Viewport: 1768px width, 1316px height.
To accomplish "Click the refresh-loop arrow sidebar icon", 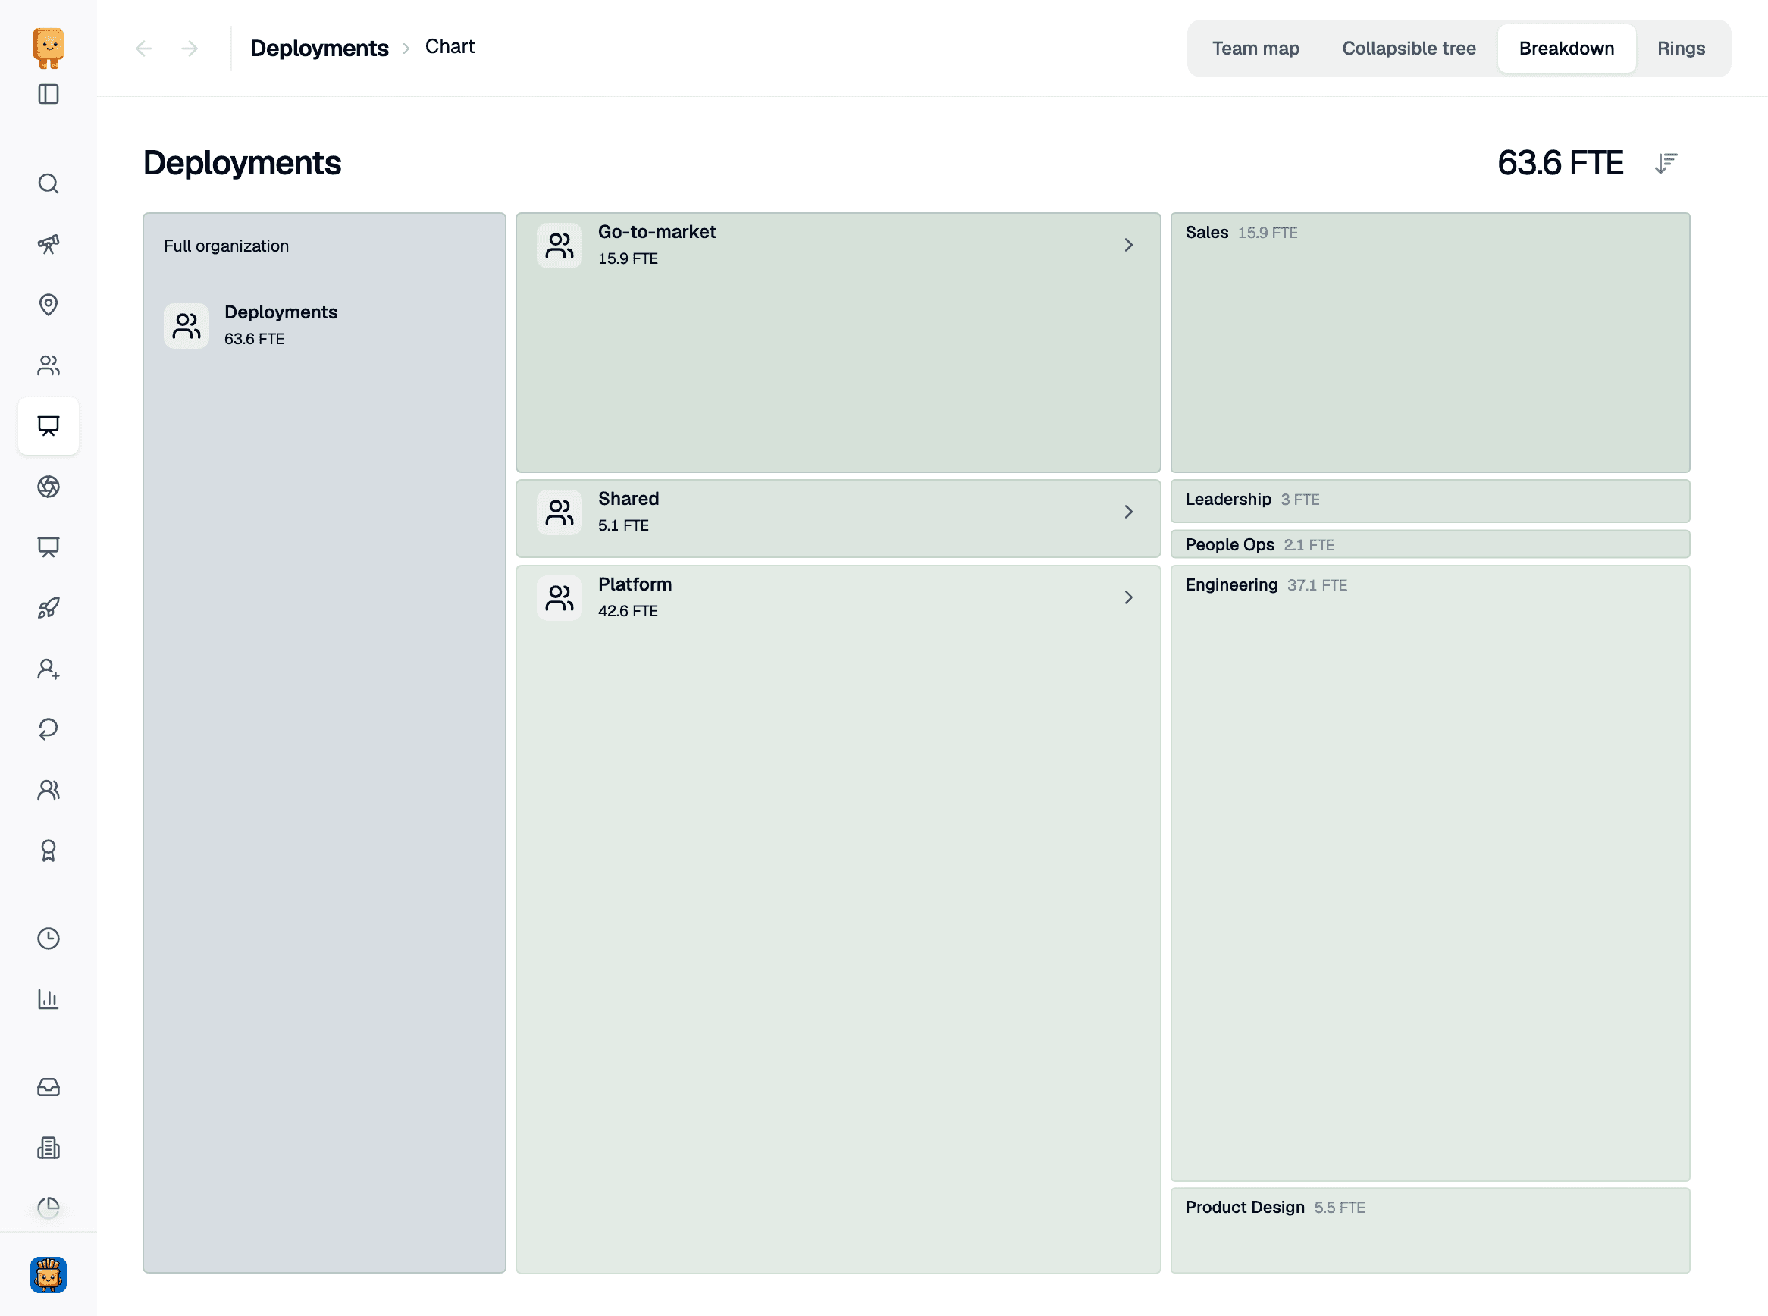I will [49, 729].
